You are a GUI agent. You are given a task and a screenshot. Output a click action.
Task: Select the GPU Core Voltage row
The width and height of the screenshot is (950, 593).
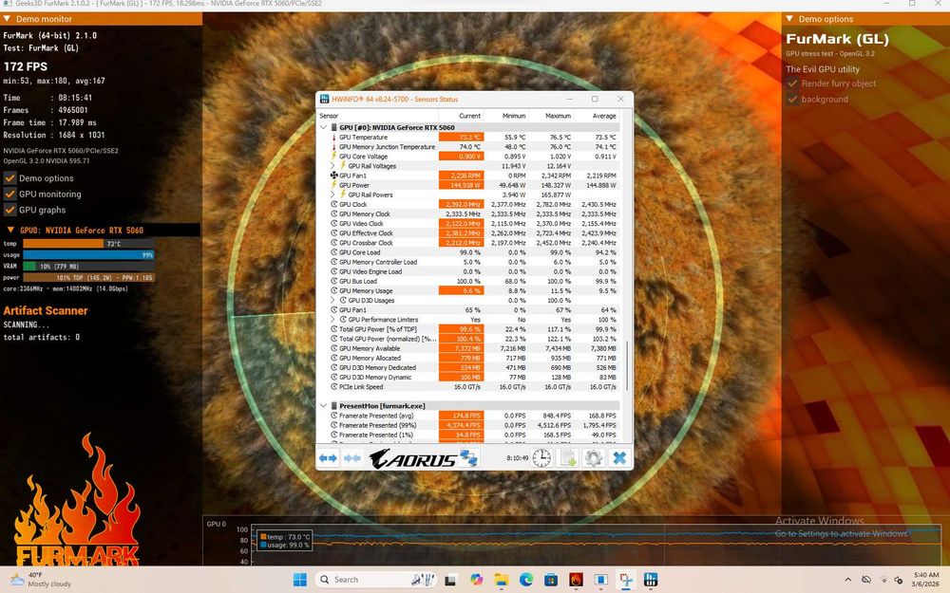(468, 157)
